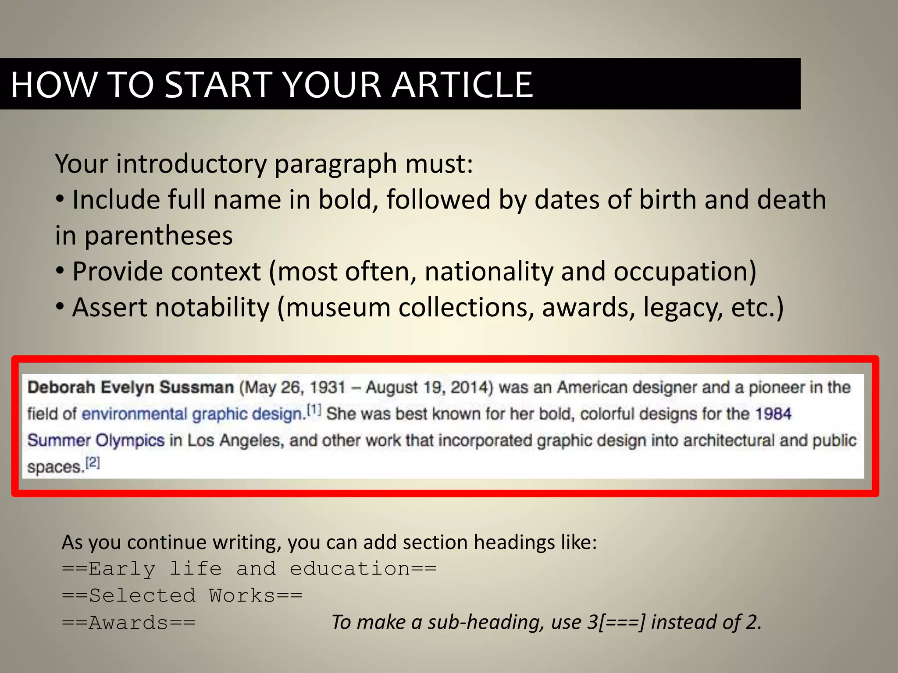This screenshot has width=898, height=673.
Task: Click bold name 'Deborah Evelyn Sussman'
Action: [x=131, y=387]
